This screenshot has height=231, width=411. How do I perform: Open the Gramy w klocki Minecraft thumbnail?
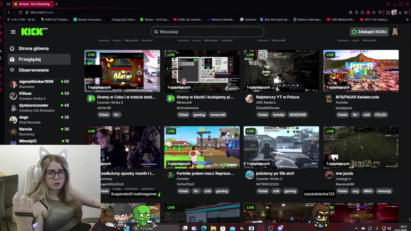tap(202, 71)
